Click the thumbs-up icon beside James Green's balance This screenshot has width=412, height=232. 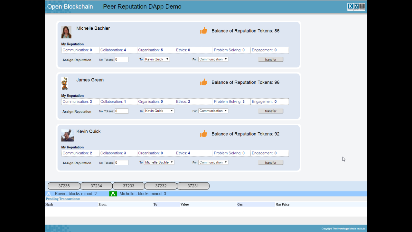coord(203,82)
